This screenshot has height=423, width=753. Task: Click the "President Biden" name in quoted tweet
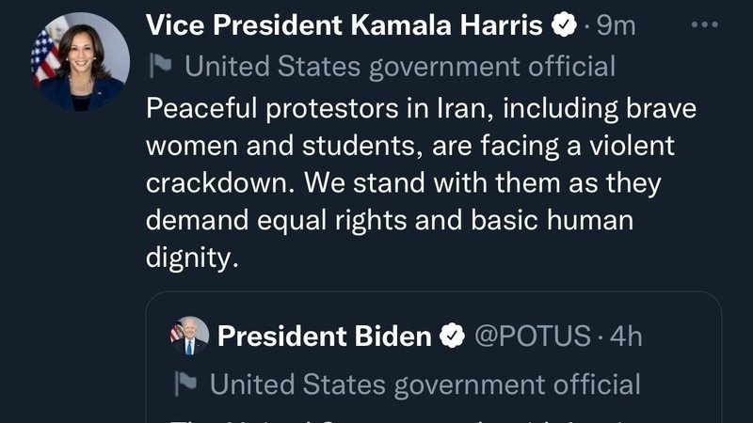(x=325, y=336)
